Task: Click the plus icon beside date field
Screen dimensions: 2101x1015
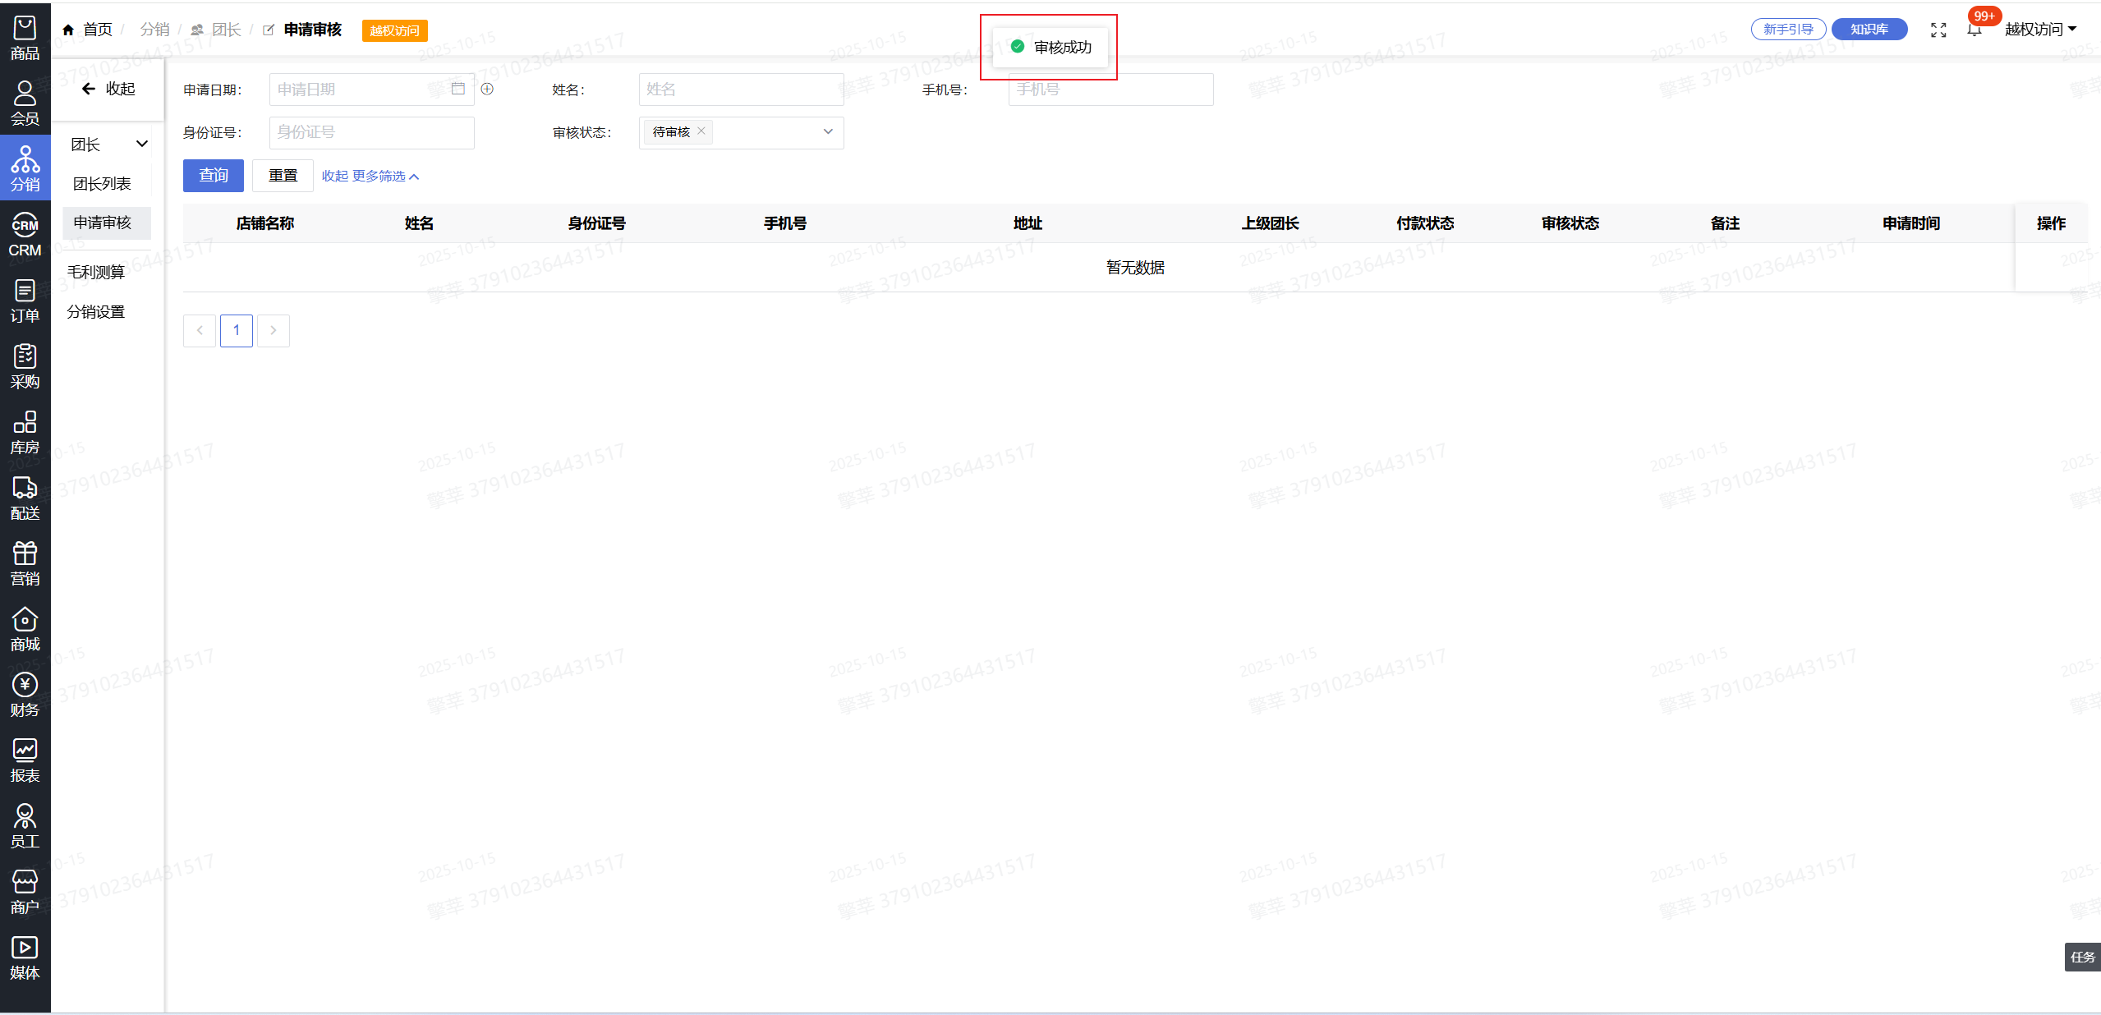Action: [487, 89]
